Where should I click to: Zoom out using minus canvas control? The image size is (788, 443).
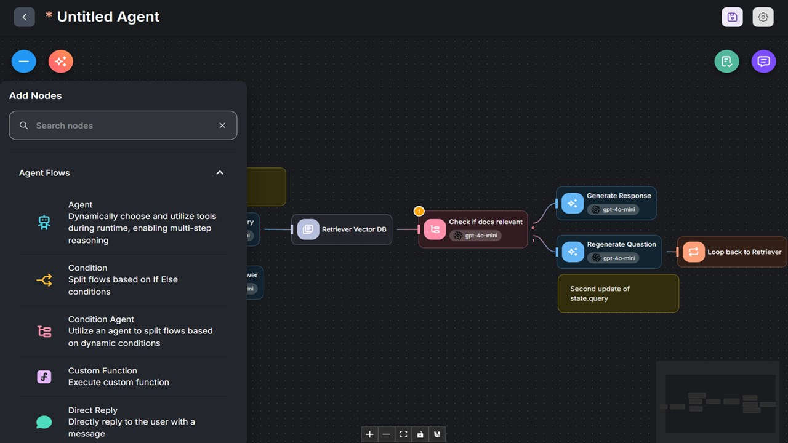pyautogui.click(x=386, y=434)
